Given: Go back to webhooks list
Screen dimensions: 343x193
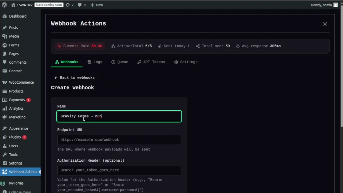Looking at the screenshot, I should click(x=74, y=77).
